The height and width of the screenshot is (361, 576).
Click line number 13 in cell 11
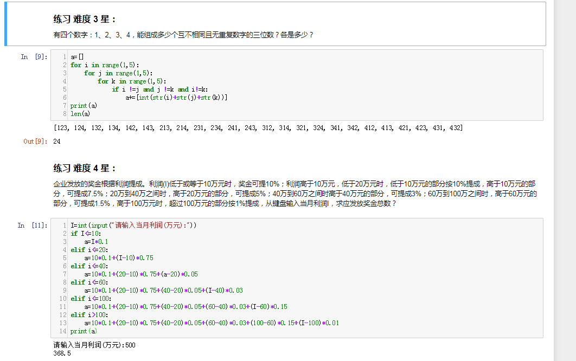tap(63, 323)
